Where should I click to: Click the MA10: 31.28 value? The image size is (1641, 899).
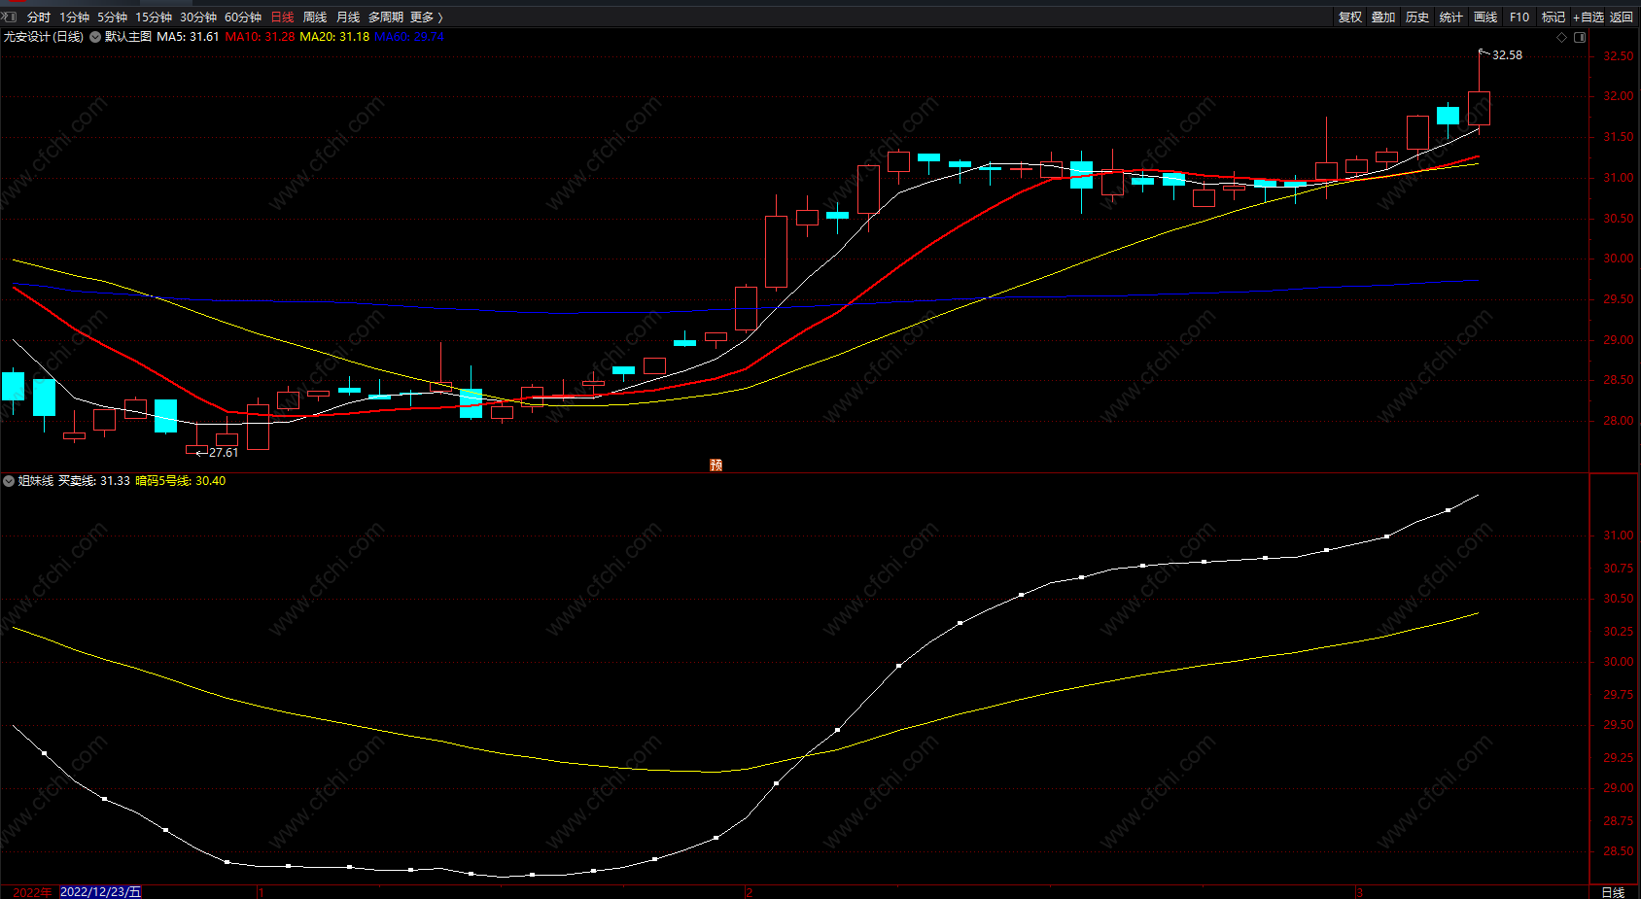pos(260,37)
